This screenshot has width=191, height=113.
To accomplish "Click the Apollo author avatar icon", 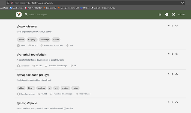I will coord(18,46).
